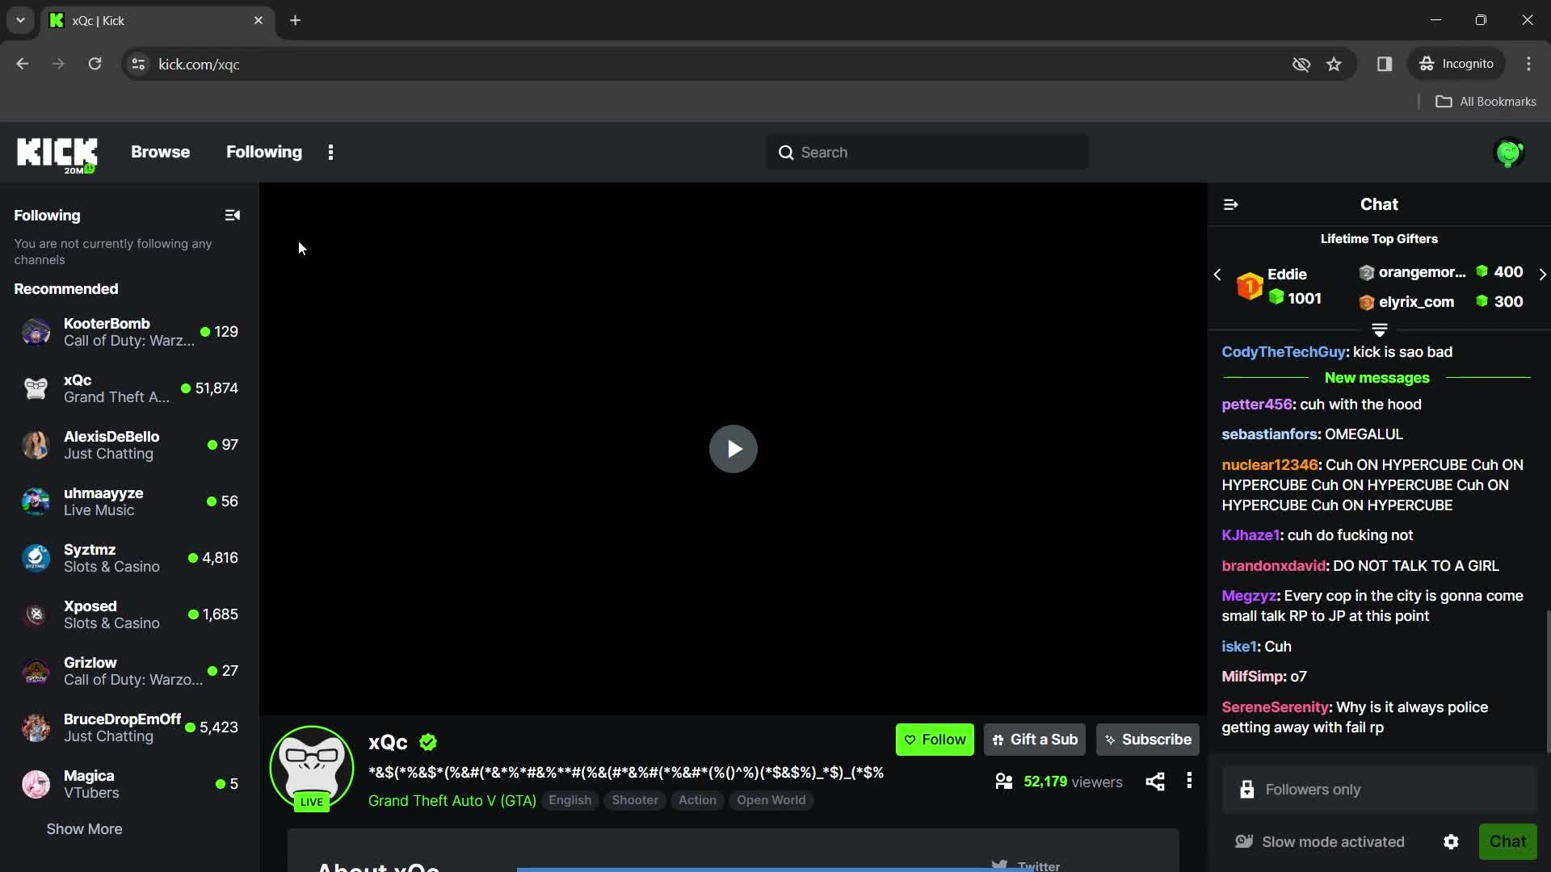
Task: Click the New messages divider label
Action: (x=1377, y=378)
